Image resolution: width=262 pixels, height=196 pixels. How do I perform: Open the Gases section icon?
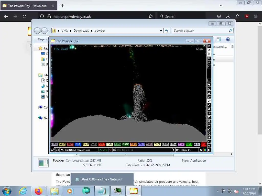[x=209, y=105]
